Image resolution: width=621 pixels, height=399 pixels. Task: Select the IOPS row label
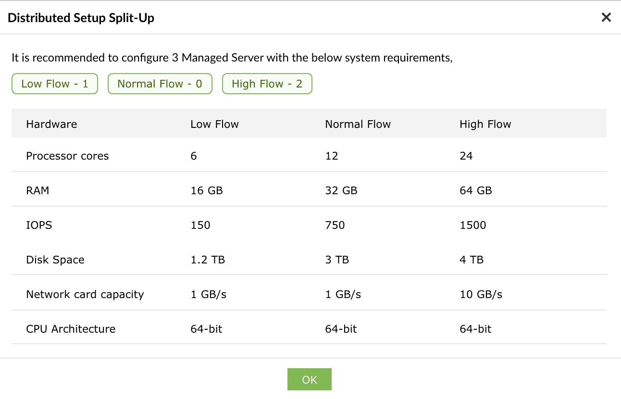pos(39,225)
